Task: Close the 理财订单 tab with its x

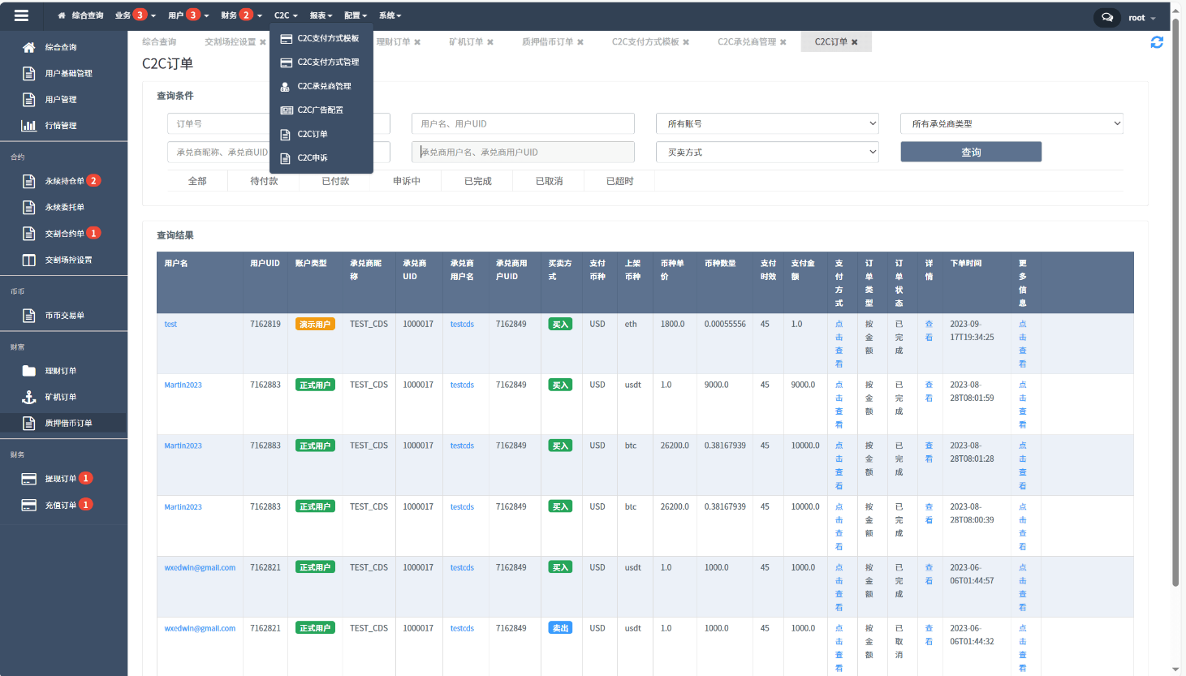Action: [x=417, y=42]
